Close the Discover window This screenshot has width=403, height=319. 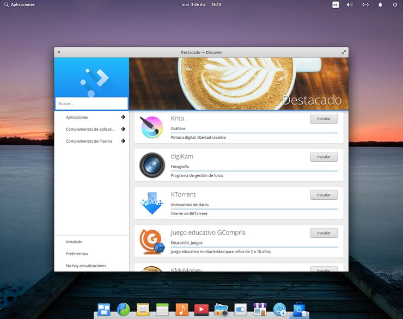click(59, 52)
